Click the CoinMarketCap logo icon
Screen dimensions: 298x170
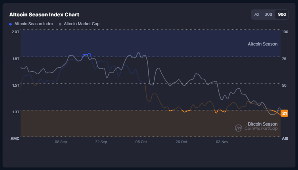[x=238, y=128]
